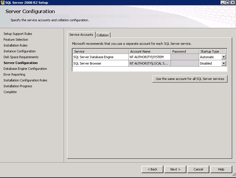Proceed with the Next button
This screenshot has height=178, width=236.
[x=175, y=169]
